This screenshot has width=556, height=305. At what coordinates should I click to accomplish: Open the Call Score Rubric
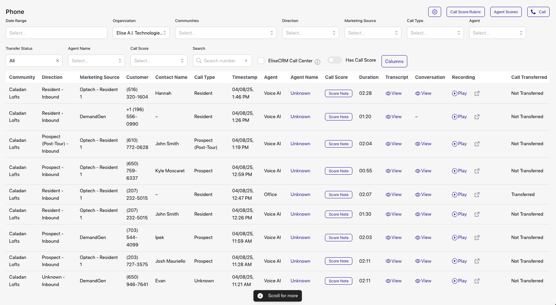coord(466,12)
